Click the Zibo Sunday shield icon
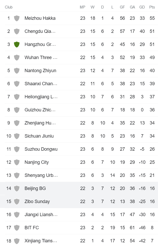The image size is (158, 249). pyautogui.click(x=17, y=202)
